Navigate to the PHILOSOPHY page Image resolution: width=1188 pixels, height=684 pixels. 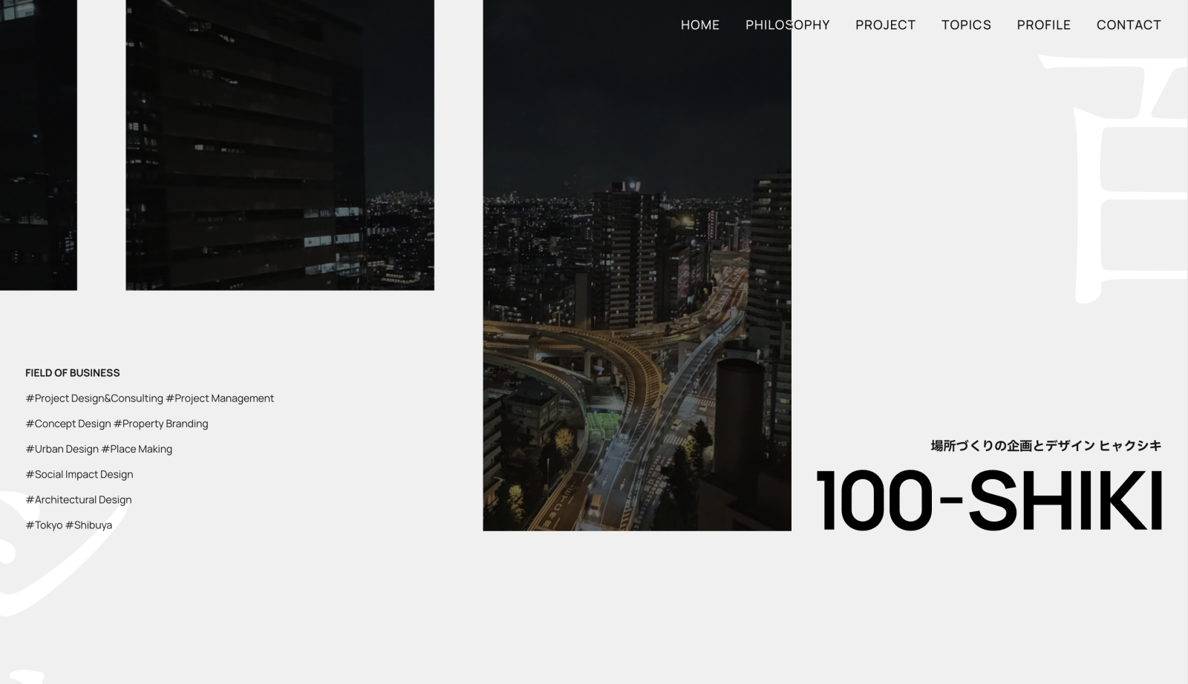click(788, 24)
